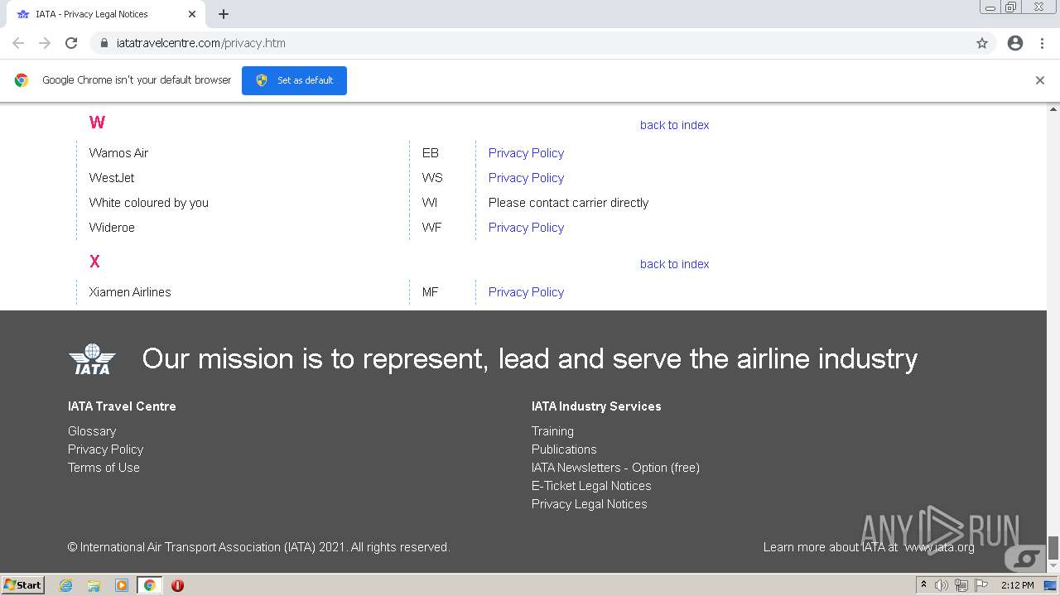Viewport: 1060px width, 596px height.
Task: Expand hidden system tray icons
Action: coord(923,585)
